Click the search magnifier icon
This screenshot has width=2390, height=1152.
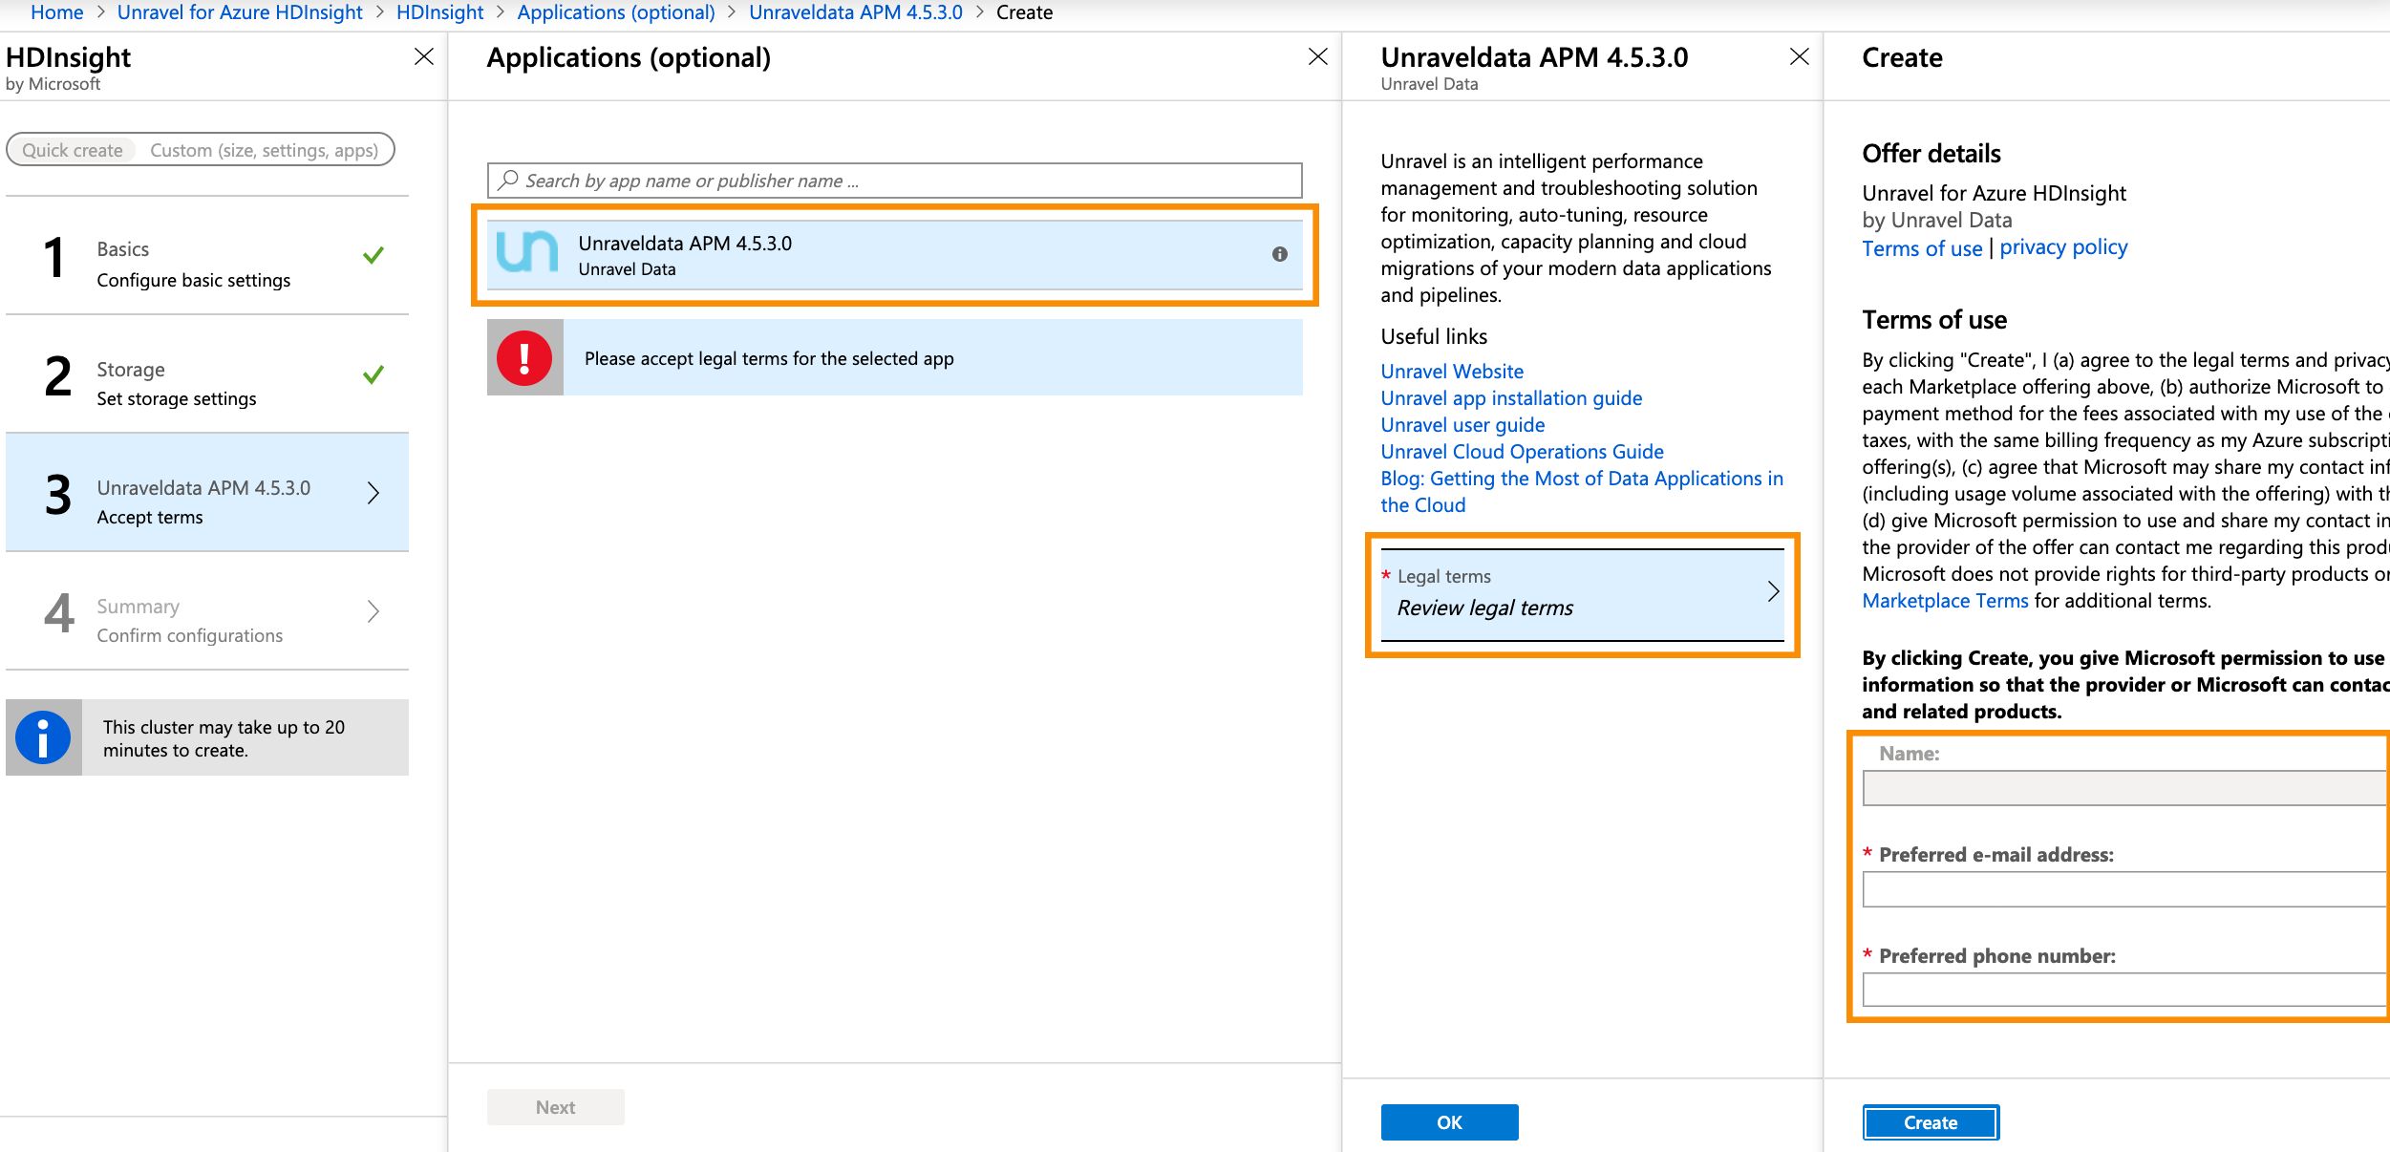[508, 180]
